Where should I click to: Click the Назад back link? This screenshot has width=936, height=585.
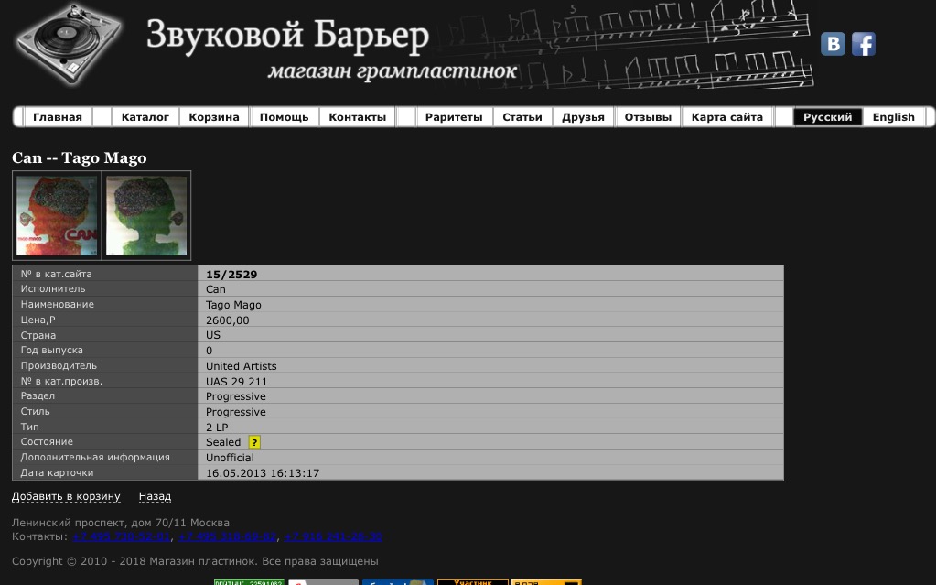point(155,496)
